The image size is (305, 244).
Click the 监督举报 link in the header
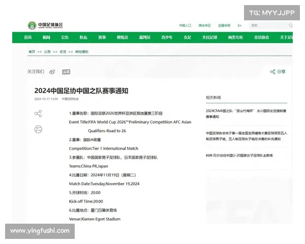224,25
